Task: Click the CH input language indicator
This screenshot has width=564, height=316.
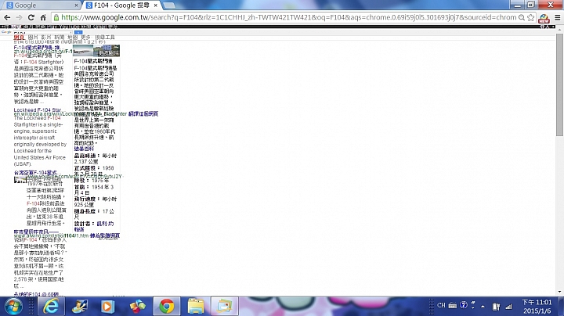Action: pos(441,305)
